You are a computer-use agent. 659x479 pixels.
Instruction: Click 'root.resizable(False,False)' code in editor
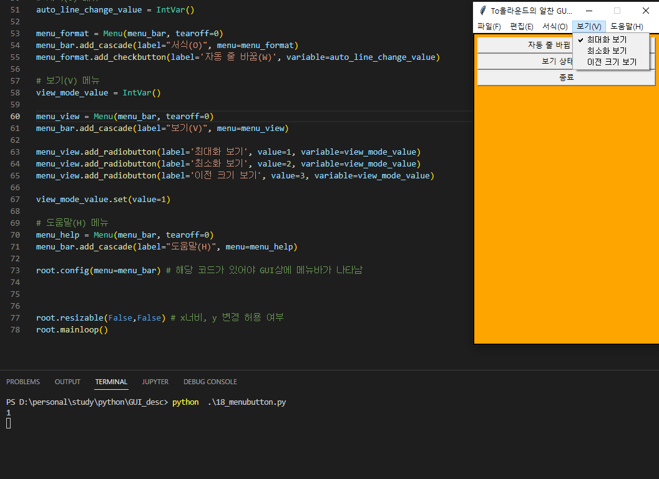pyautogui.click(x=101, y=318)
